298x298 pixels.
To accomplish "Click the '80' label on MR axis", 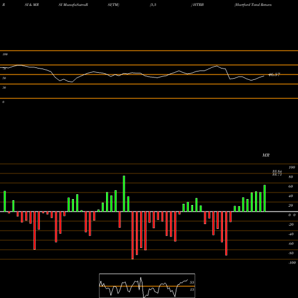I will [291, 177].
